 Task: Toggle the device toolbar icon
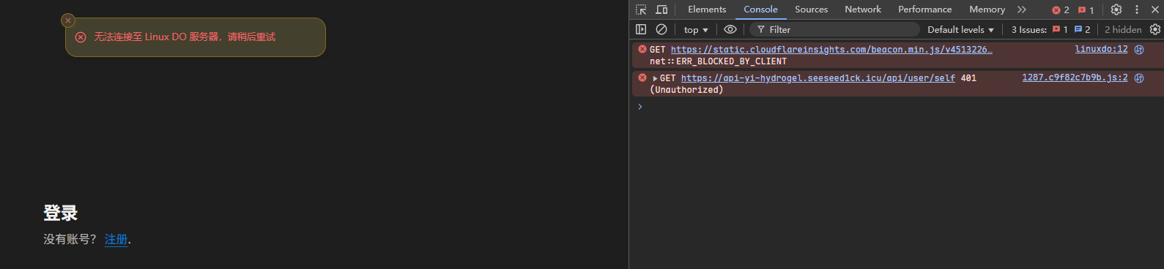click(x=661, y=10)
